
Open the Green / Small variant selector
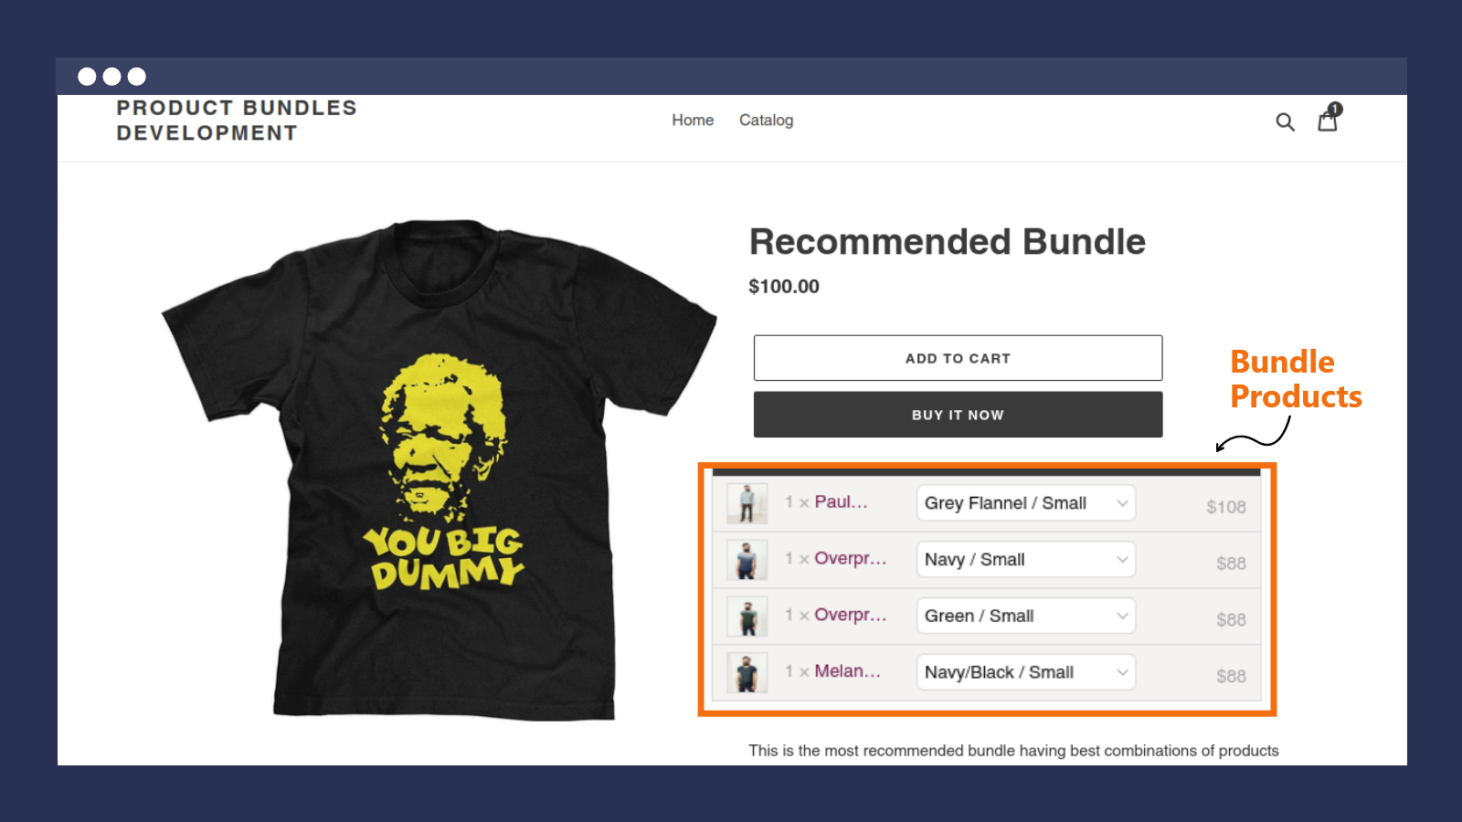coord(1025,616)
